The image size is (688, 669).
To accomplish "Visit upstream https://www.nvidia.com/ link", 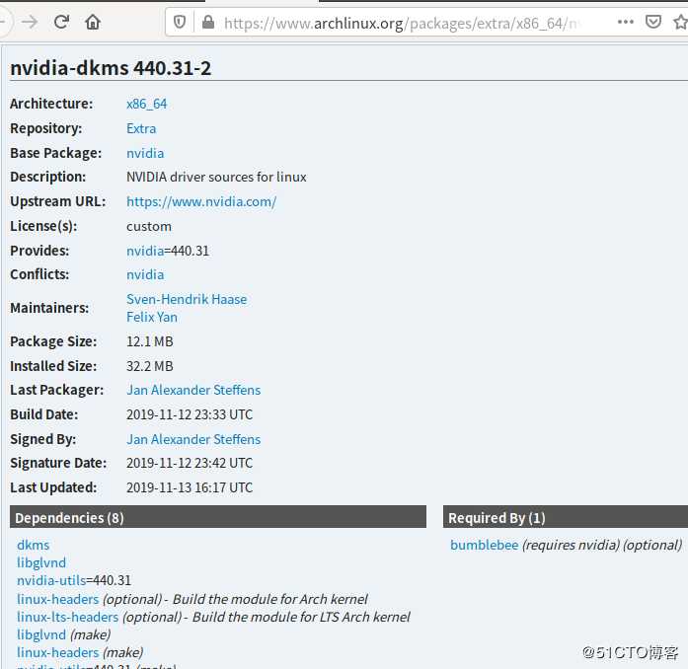I will 201,202.
